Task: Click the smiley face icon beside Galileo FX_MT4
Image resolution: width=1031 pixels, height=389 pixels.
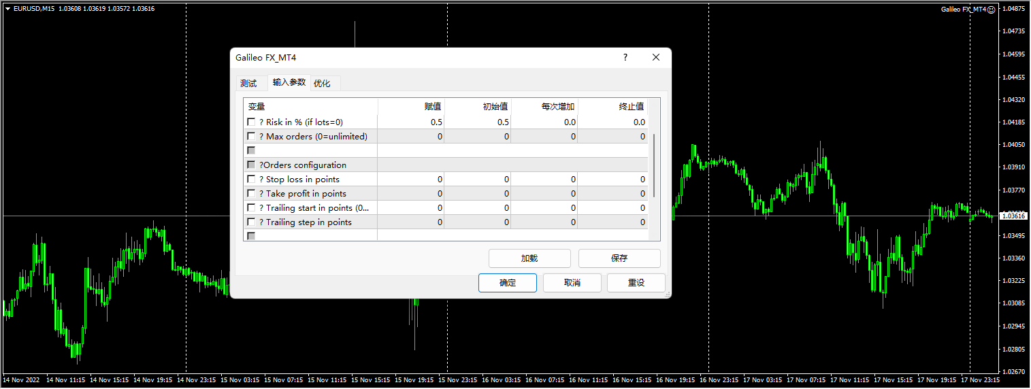Action: pyautogui.click(x=991, y=10)
